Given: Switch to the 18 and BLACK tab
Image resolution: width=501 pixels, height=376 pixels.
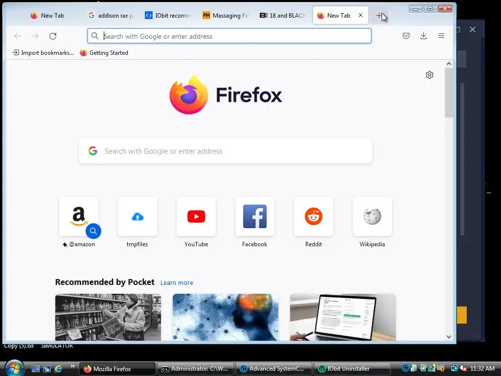Looking at the screenshot, I should pos(283,15).
